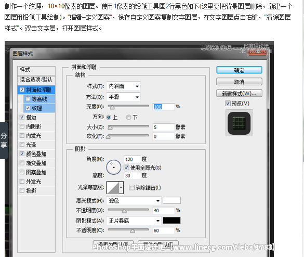The width and height of the screenshot is (304, 257).
Task: Toggle the 描边 checkbox
Action: (22, 117)
